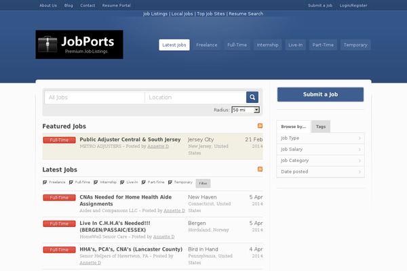Open the Top Job Sites link
This screenshot has height=271, width=407.
[x=210, y=14]
